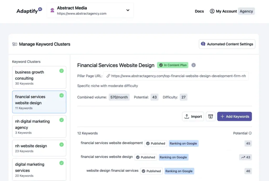Toggle green checkmark on nh website design
Viewport: 269px width, 181px height.
tap(61, 145)
